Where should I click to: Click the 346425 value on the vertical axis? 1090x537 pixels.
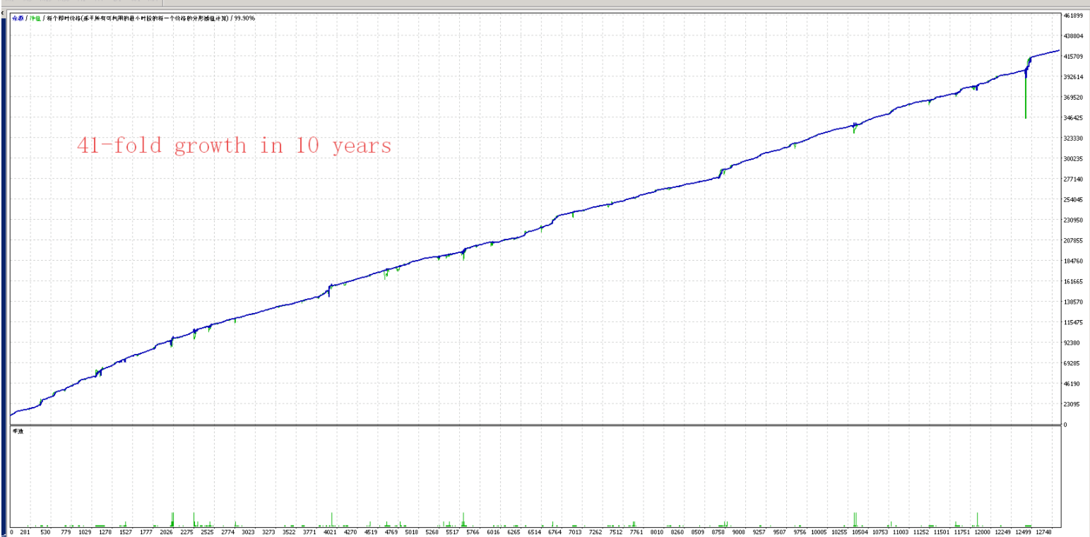[x=1074, y=117]
